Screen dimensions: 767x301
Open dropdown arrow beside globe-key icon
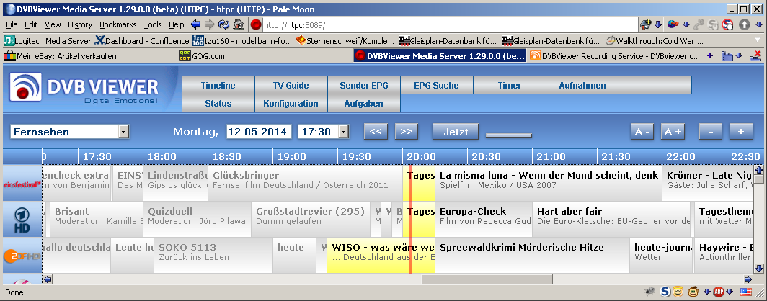(686, 24)
